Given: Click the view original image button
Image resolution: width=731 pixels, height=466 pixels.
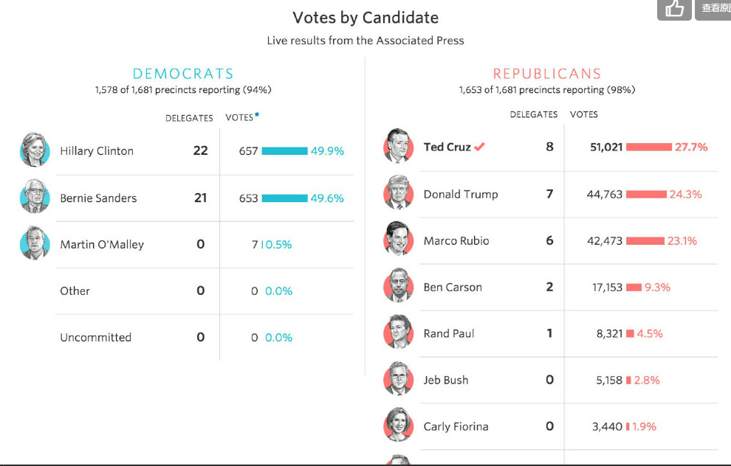Looking at the screenshot, I should coord(715,8).
